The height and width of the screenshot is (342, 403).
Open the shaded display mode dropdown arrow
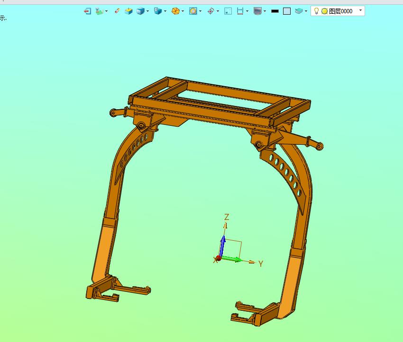pyautogui.click(x=183, y=11)
